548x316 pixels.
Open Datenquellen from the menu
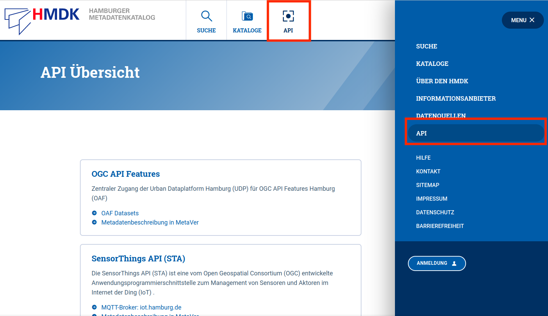click(x=440, y=116)
